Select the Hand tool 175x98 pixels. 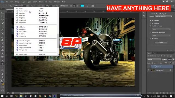pyautogui.click(x=2, y=74)
